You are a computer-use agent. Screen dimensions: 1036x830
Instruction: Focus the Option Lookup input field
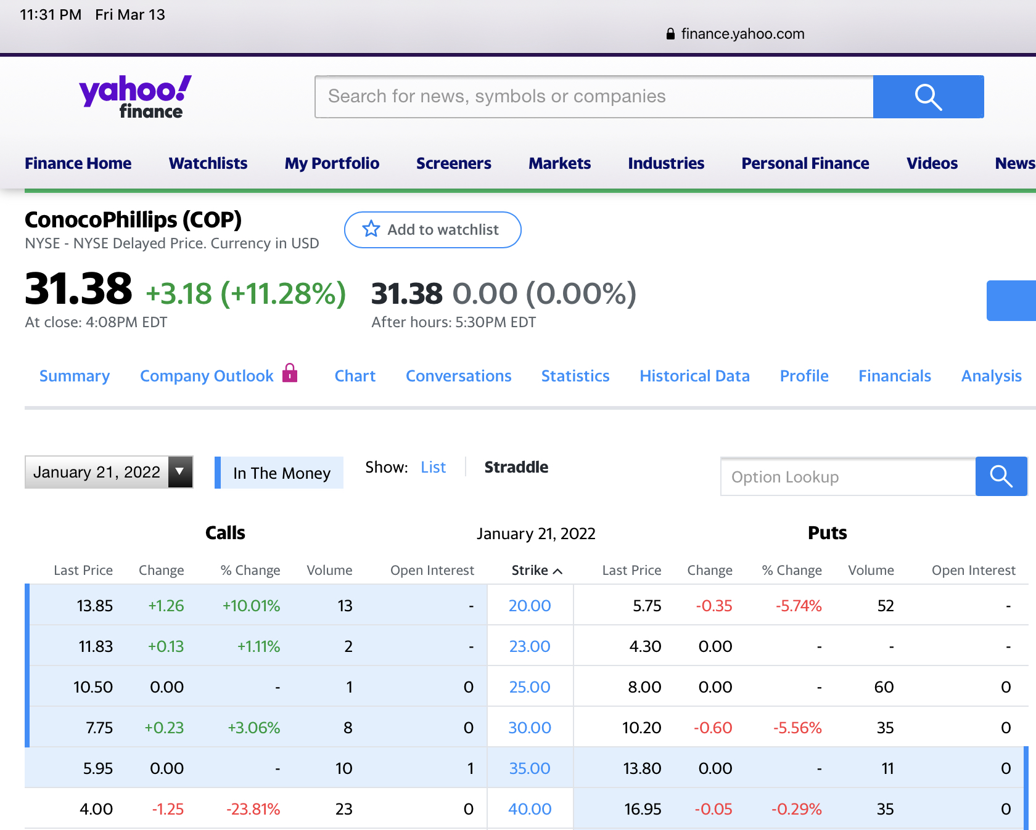pos(847,476)
